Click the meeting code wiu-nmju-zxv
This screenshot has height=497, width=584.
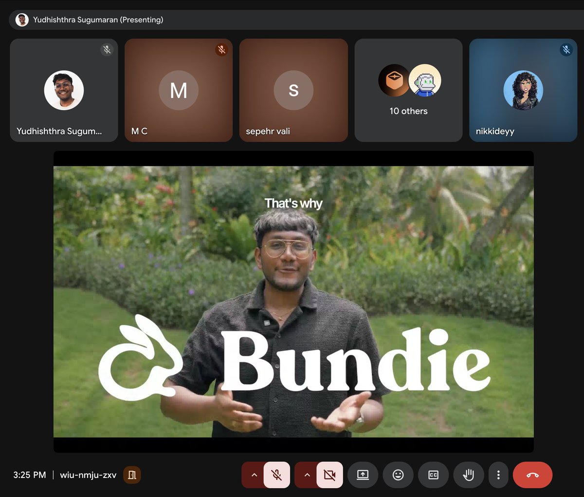tap(88, 475)
